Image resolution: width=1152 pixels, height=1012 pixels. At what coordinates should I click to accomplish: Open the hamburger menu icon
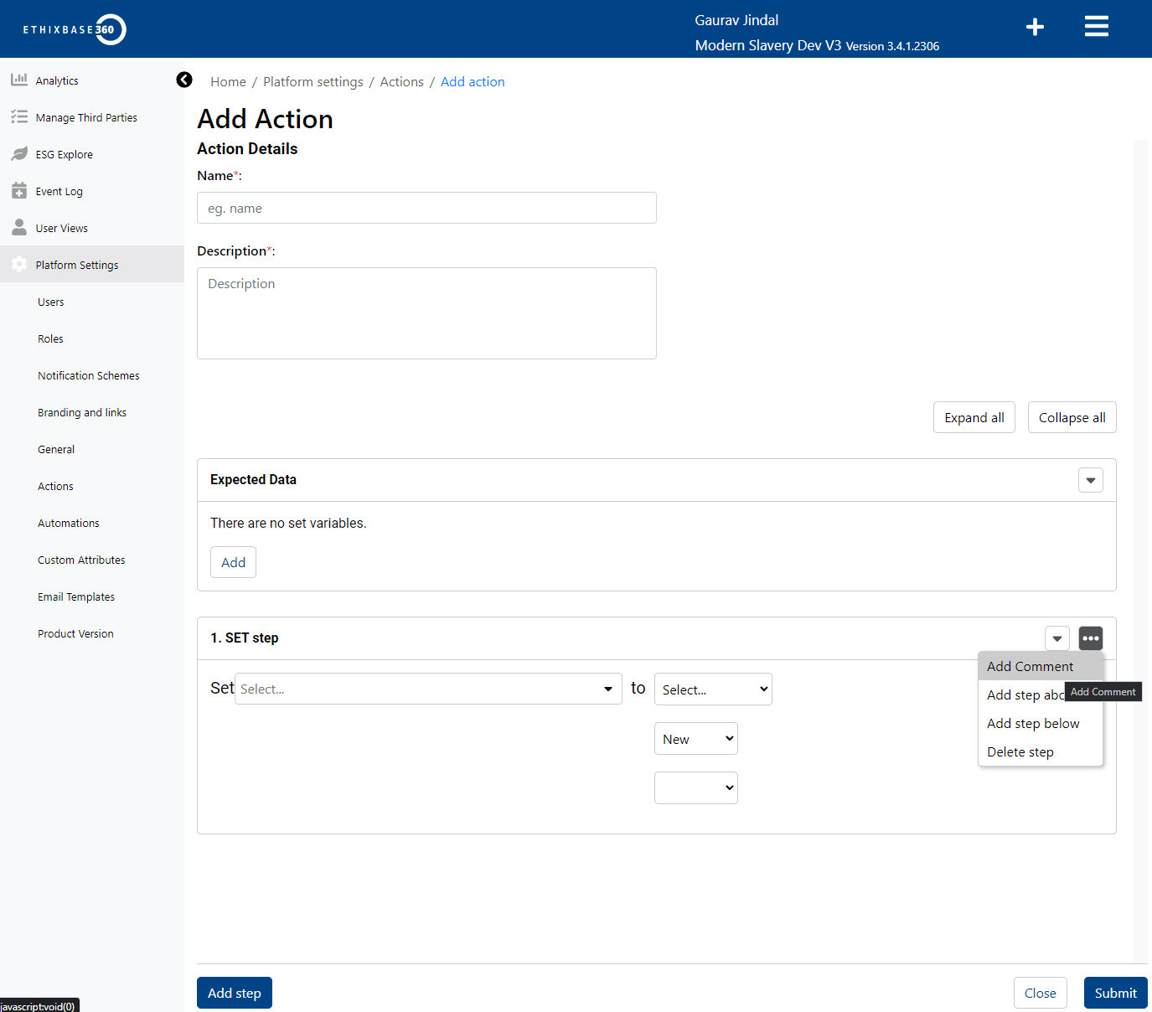pos(1096,26)
